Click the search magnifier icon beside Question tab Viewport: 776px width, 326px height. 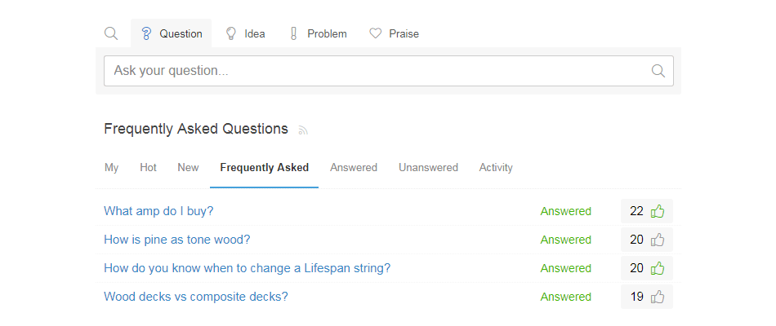[x=111, y=33]
